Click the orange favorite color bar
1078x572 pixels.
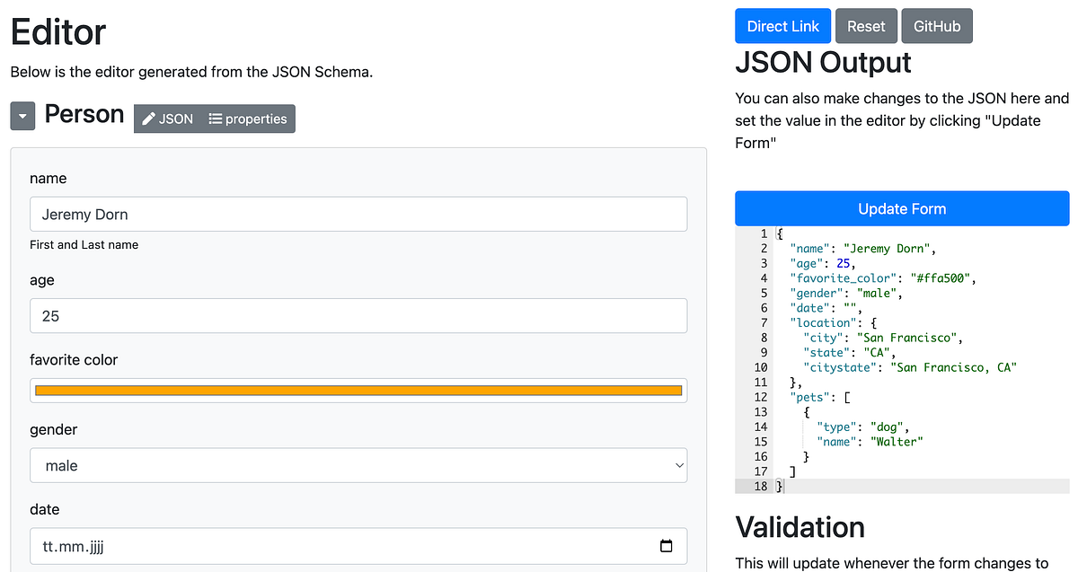358,390
